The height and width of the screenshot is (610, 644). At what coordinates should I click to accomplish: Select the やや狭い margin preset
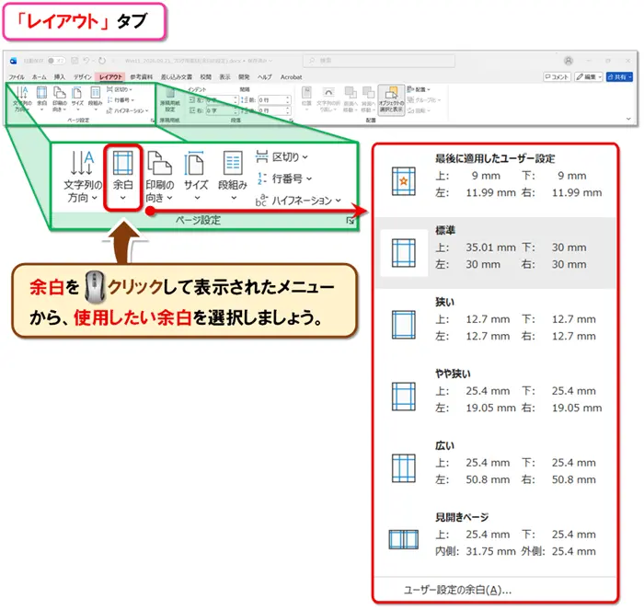[x=495, y=396]
